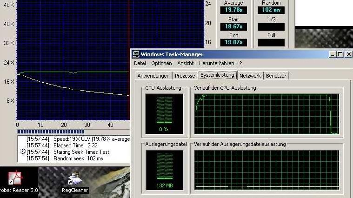Open the Herunterfahren menu
353x198 pixels.
coord(216,63)
